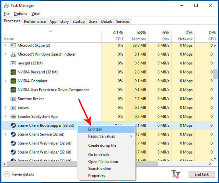The height and width of the screenshot is (183, 219).
Task: Click the Task Manager title bar icon
Action: (6, 6)
